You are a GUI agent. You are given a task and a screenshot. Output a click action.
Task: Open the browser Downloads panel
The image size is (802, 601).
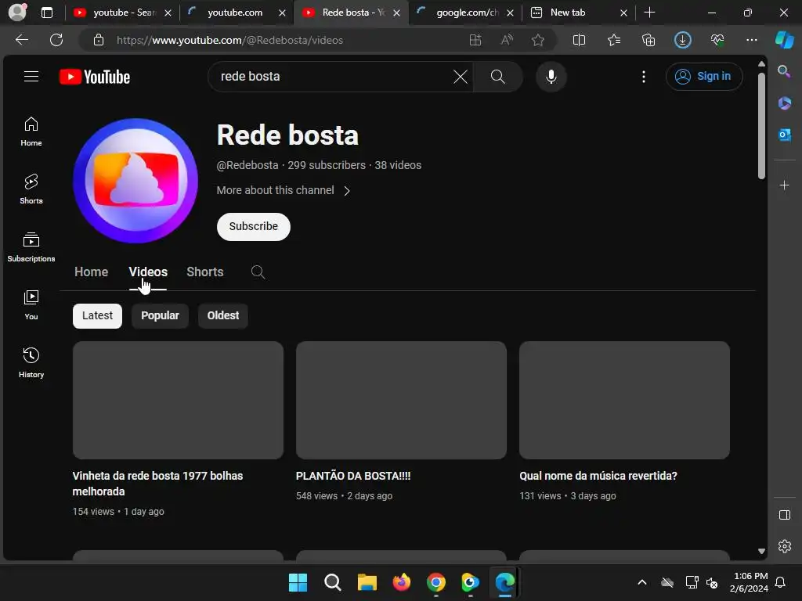coord(683,40)
